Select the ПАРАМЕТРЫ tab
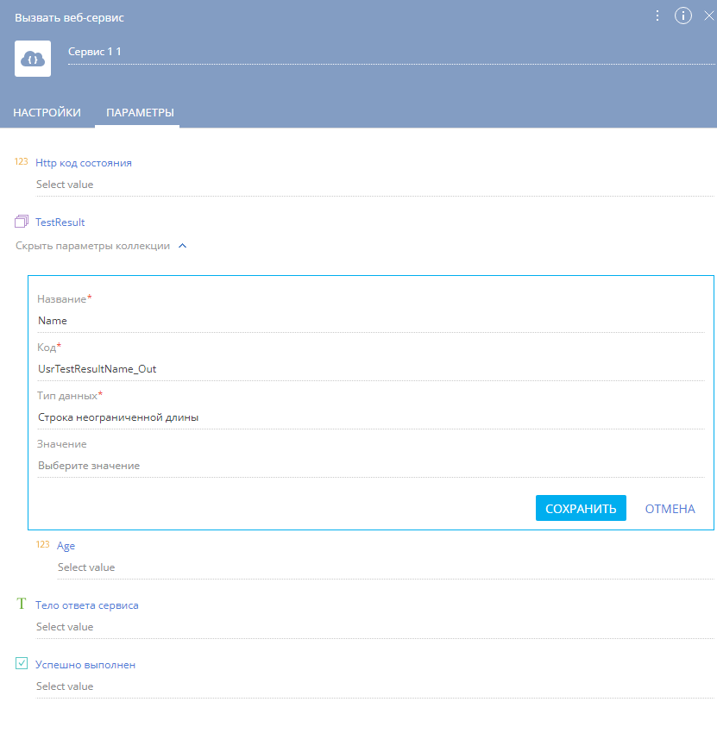Screen dimensions: 717x752 coord(140,113)
